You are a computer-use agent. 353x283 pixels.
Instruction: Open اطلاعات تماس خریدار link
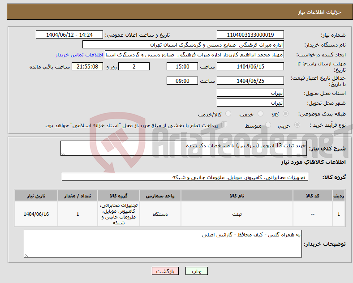[x=79, y=55]
